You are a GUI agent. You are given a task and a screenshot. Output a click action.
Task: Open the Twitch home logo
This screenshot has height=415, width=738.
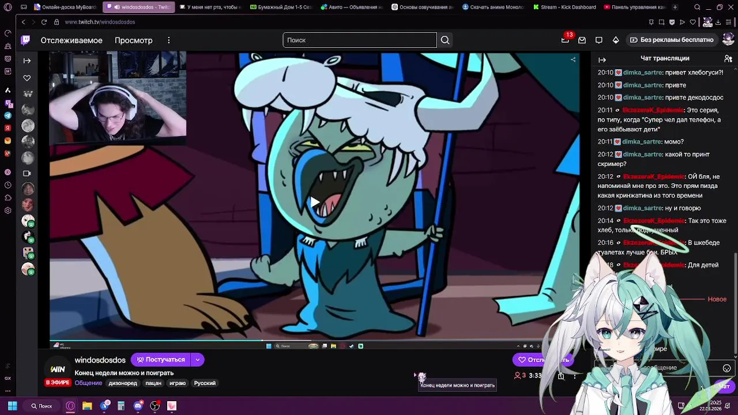(25, 40)
